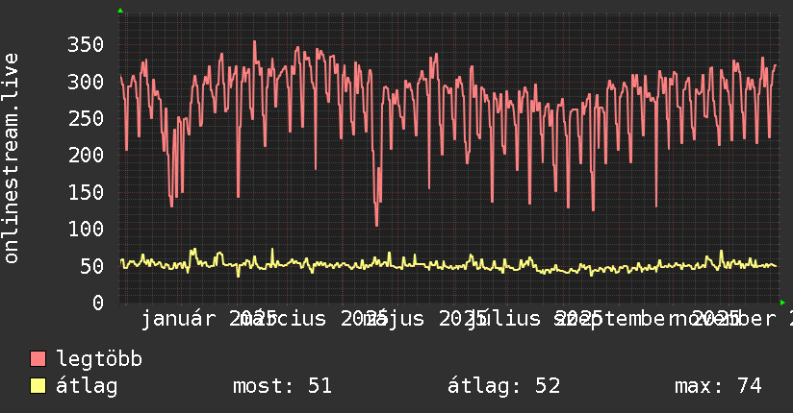Click the 'legtöbb' legend label

(x=99, y=358)
